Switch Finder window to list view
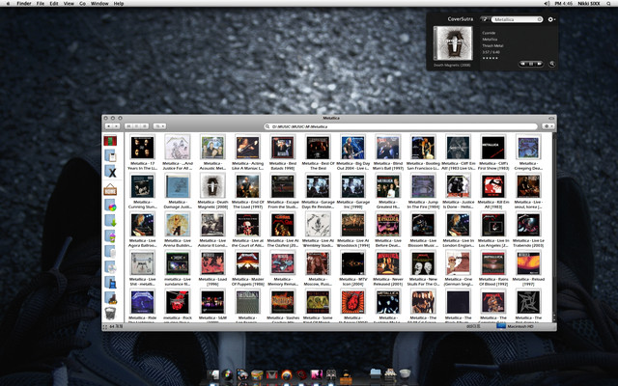 tap(136, 126)
